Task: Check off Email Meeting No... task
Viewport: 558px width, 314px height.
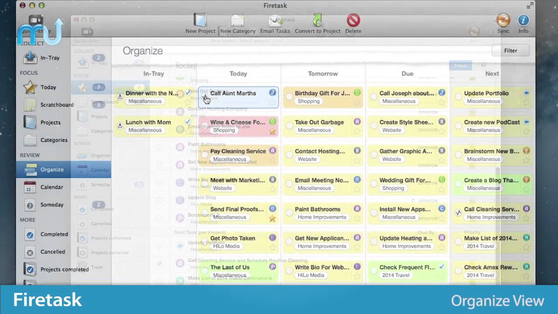Action: [289, 184]
